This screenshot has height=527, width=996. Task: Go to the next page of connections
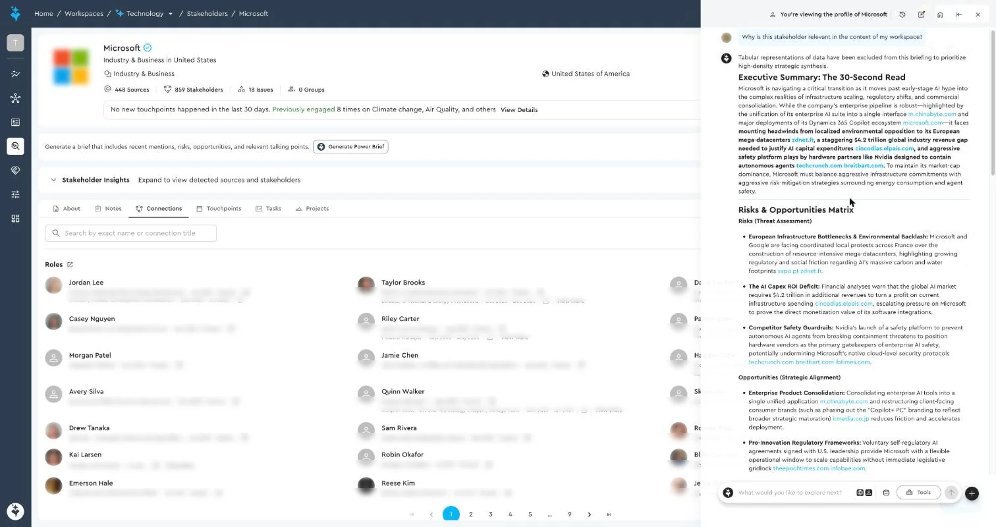pyautogui.click(x=590, y=514)
